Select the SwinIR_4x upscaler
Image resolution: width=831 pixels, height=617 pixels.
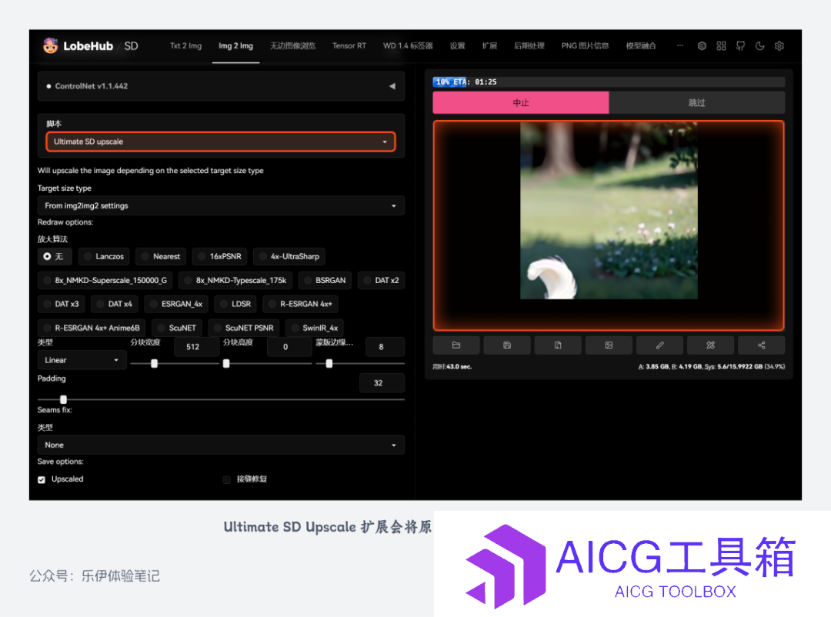315,328
